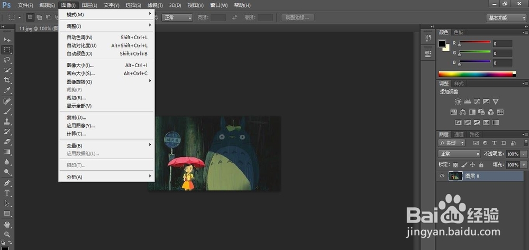The width and height of the screenshot is (529, 250).
Task: Select the Brush tool
Action: [x=7, y=111]
